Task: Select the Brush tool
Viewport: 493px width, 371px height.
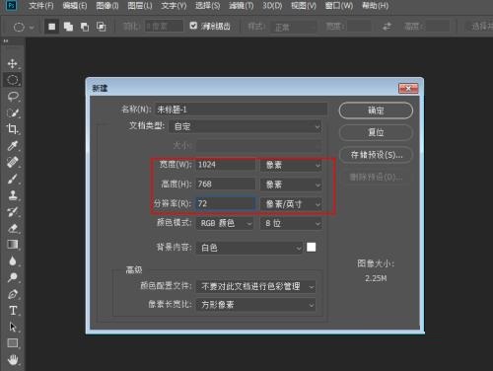Action: click(x=13, y=179)
